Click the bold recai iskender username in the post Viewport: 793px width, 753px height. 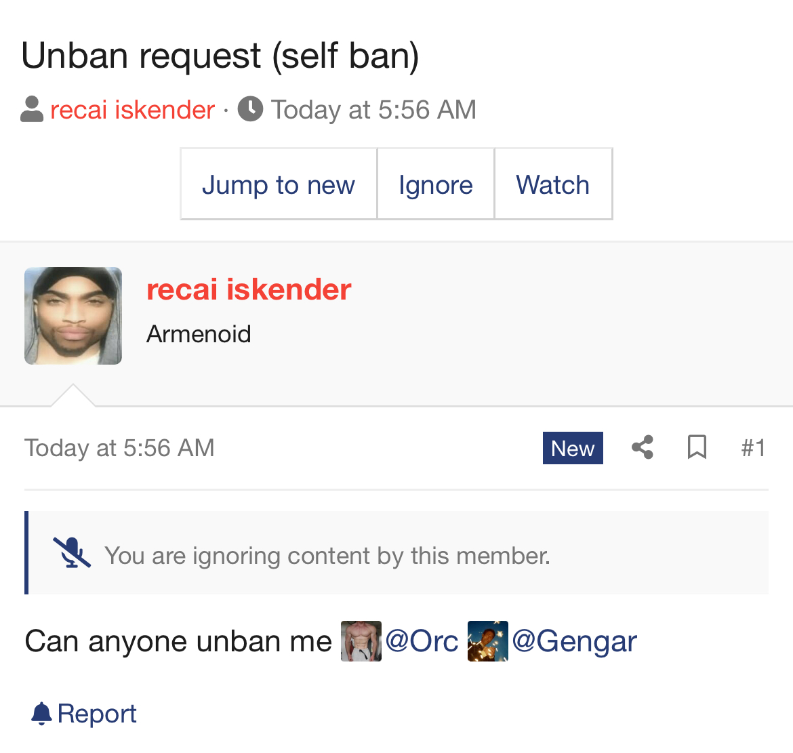(249, 289)
